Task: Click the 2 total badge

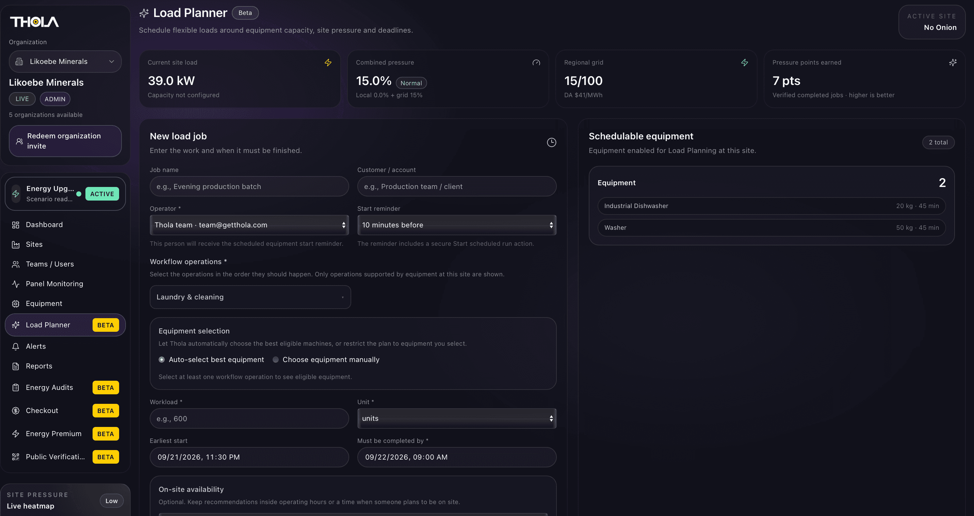Action: pos(938,142)
